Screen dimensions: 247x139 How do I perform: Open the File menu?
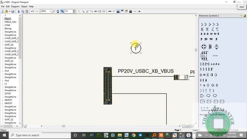pyautogui.click(x=3, y=7)
